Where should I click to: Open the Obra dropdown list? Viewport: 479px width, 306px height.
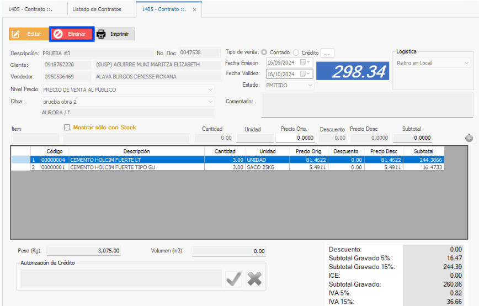210,102
